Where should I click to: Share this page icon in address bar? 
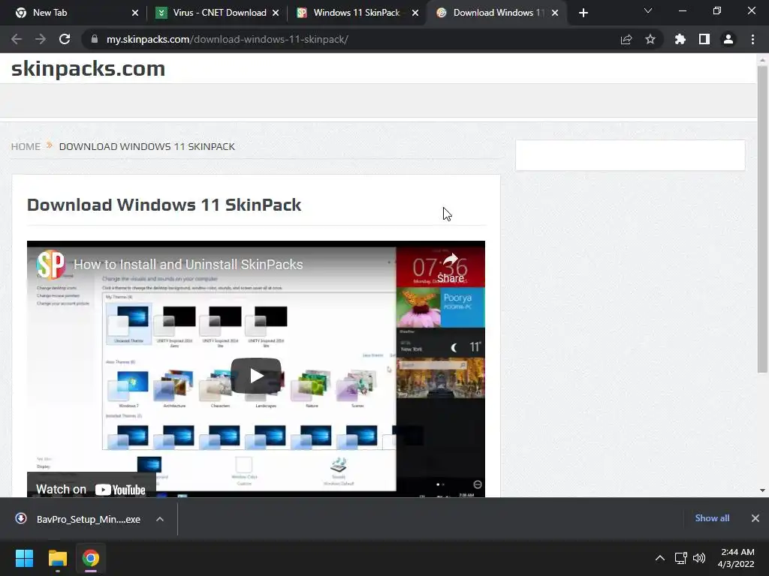[626, 39]
